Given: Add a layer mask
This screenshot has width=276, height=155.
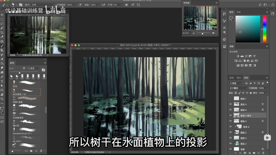Looking at the screenshot, I should pos(245,153).
